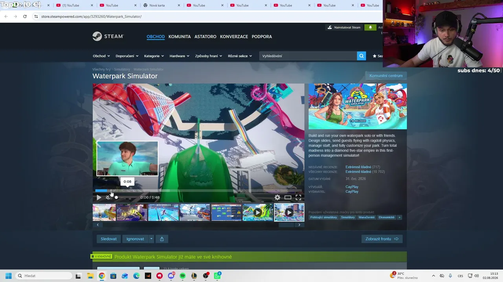Expand the Způsoby hraní dropdown menu

tap(209, 56)
